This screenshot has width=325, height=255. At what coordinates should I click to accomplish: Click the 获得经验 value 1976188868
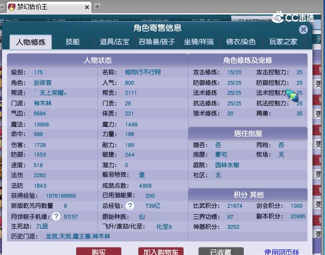pyautogui.click(x=61, y=196)
